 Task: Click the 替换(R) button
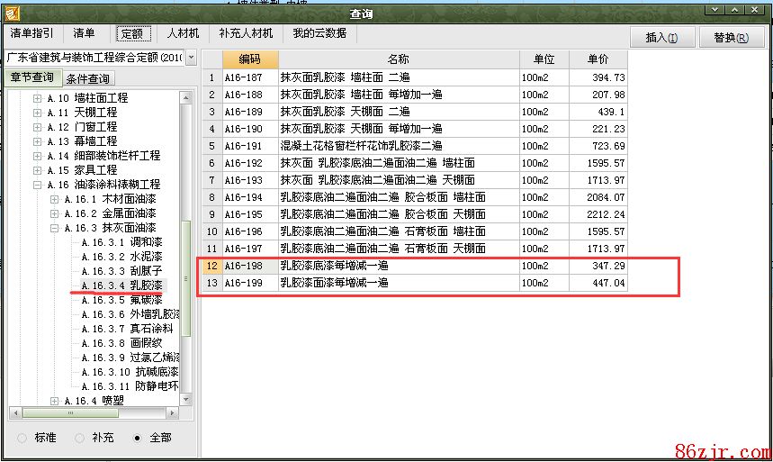pos(730,38)
